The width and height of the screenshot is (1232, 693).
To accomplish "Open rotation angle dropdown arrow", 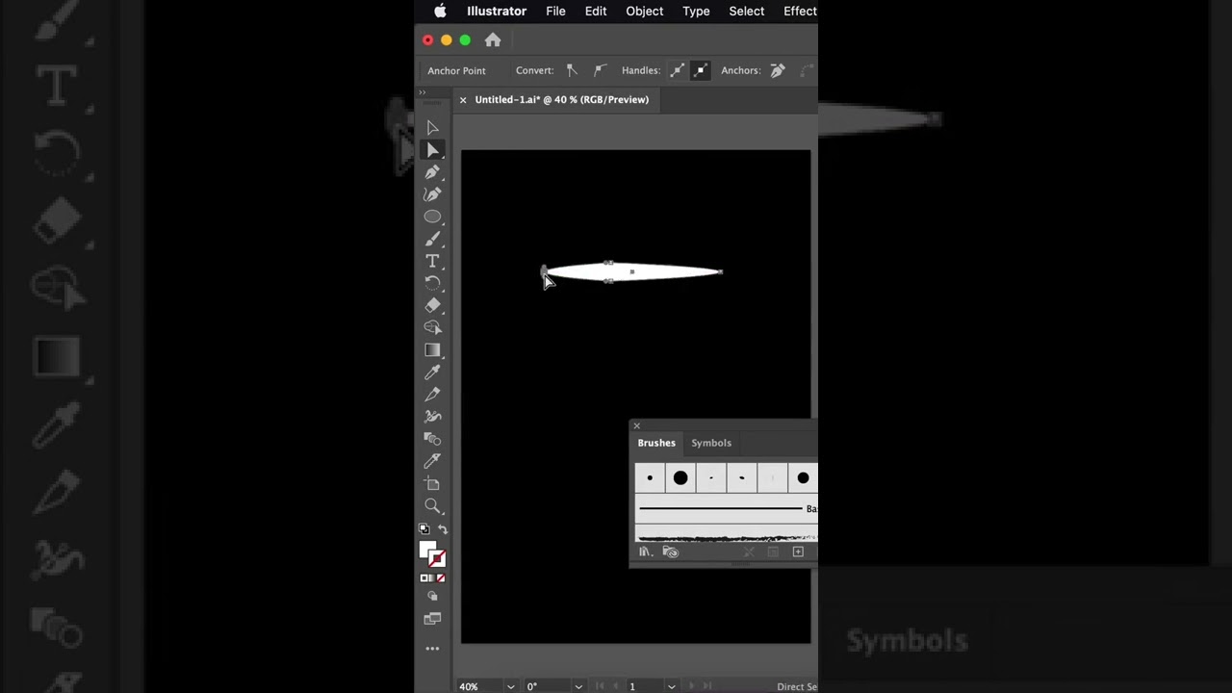I will pos(577,686).
